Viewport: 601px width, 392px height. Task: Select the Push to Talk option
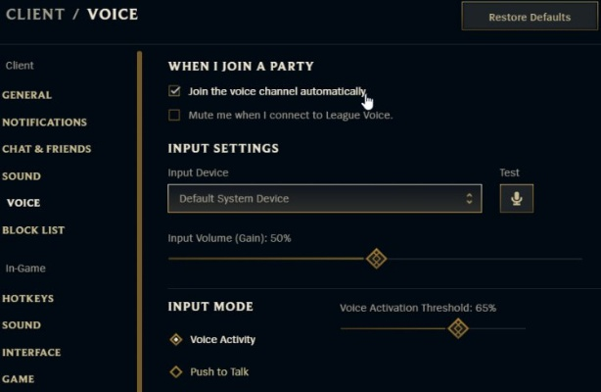pyautogui.click(x=176, y=372)
